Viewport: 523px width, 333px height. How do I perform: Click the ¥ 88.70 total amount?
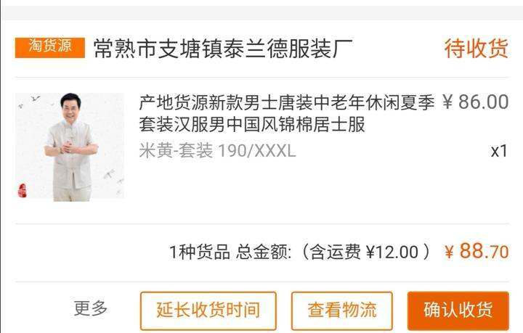(x=477, y=251)
